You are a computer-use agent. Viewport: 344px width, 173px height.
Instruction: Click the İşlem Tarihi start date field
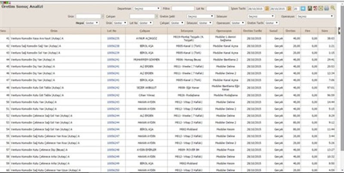click(256, 9)
